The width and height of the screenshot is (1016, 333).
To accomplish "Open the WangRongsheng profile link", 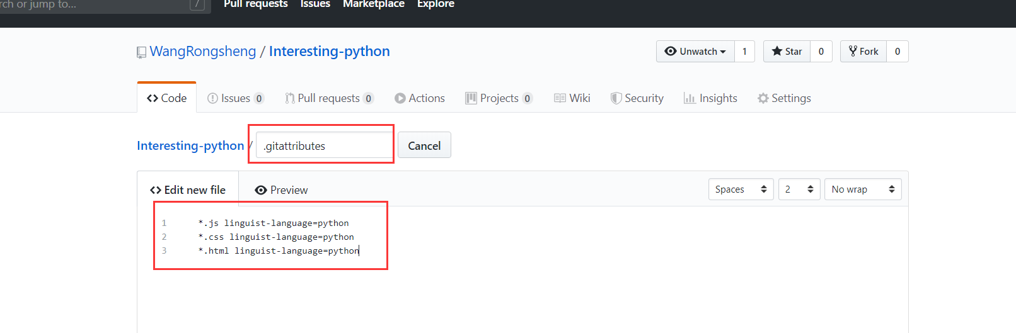I will pyautogui.click(x=203, y=52).
